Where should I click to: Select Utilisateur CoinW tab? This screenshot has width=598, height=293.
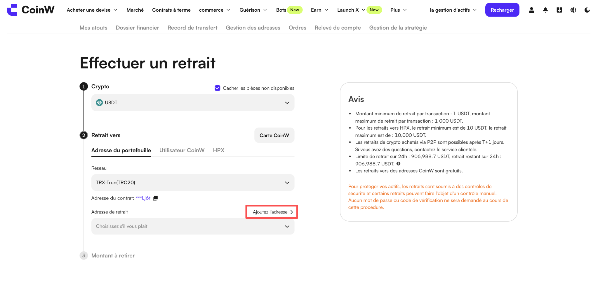(182, 150)
